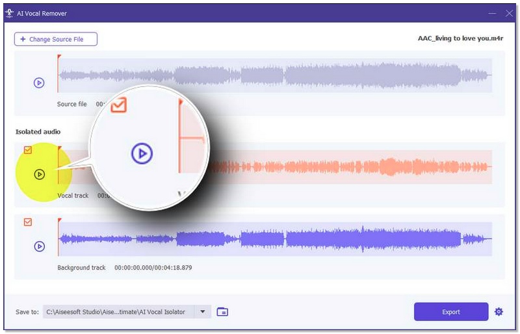The image size is (520, 334).
Task: Open settings via the gear icon
Action: (499, 312)
